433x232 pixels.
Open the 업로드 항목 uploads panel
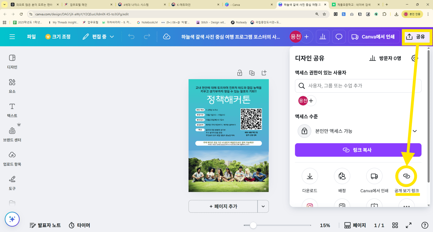[12, 159]
